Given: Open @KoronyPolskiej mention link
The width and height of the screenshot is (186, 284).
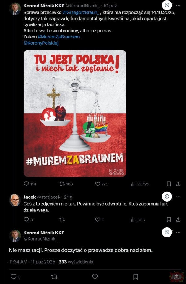Looking at the screenshot, I should click(x=41, y=43).
